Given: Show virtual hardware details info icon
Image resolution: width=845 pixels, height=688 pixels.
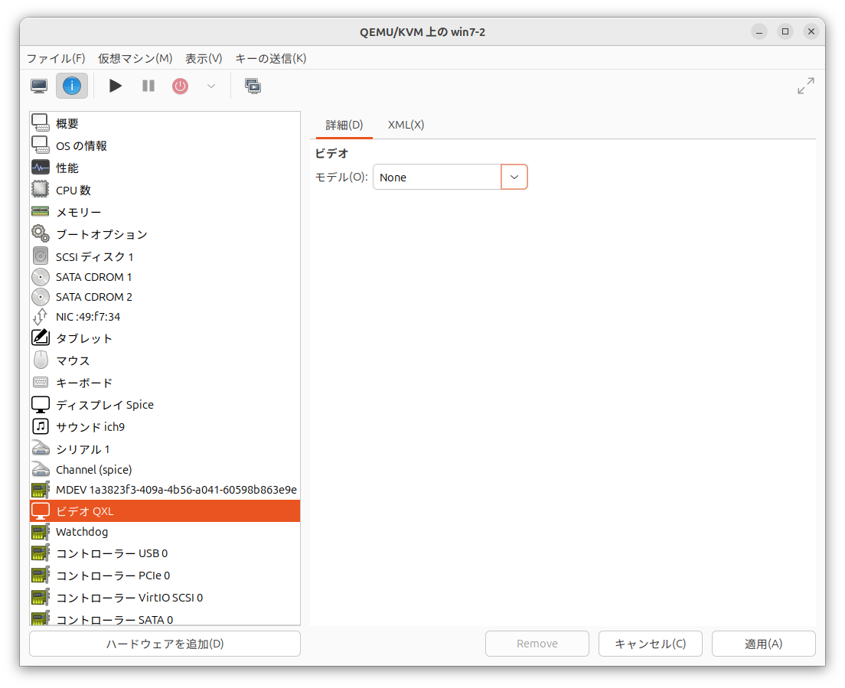Looking at the screenshot, I should click(72, 86).
